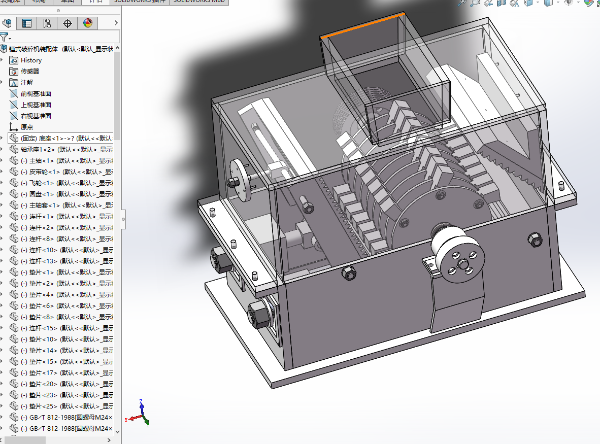Click Zoom to Fit in heads-up toolbar
Viewport: 600px width, 444px height.
pos(462,3)
